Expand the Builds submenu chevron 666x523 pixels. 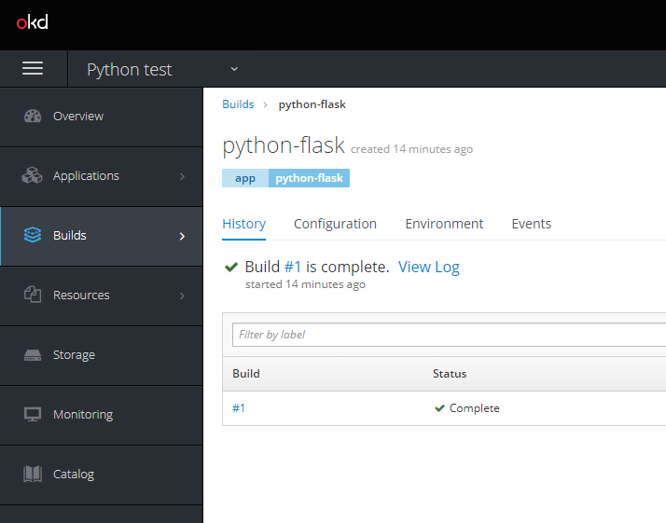[x=182, y=236]
